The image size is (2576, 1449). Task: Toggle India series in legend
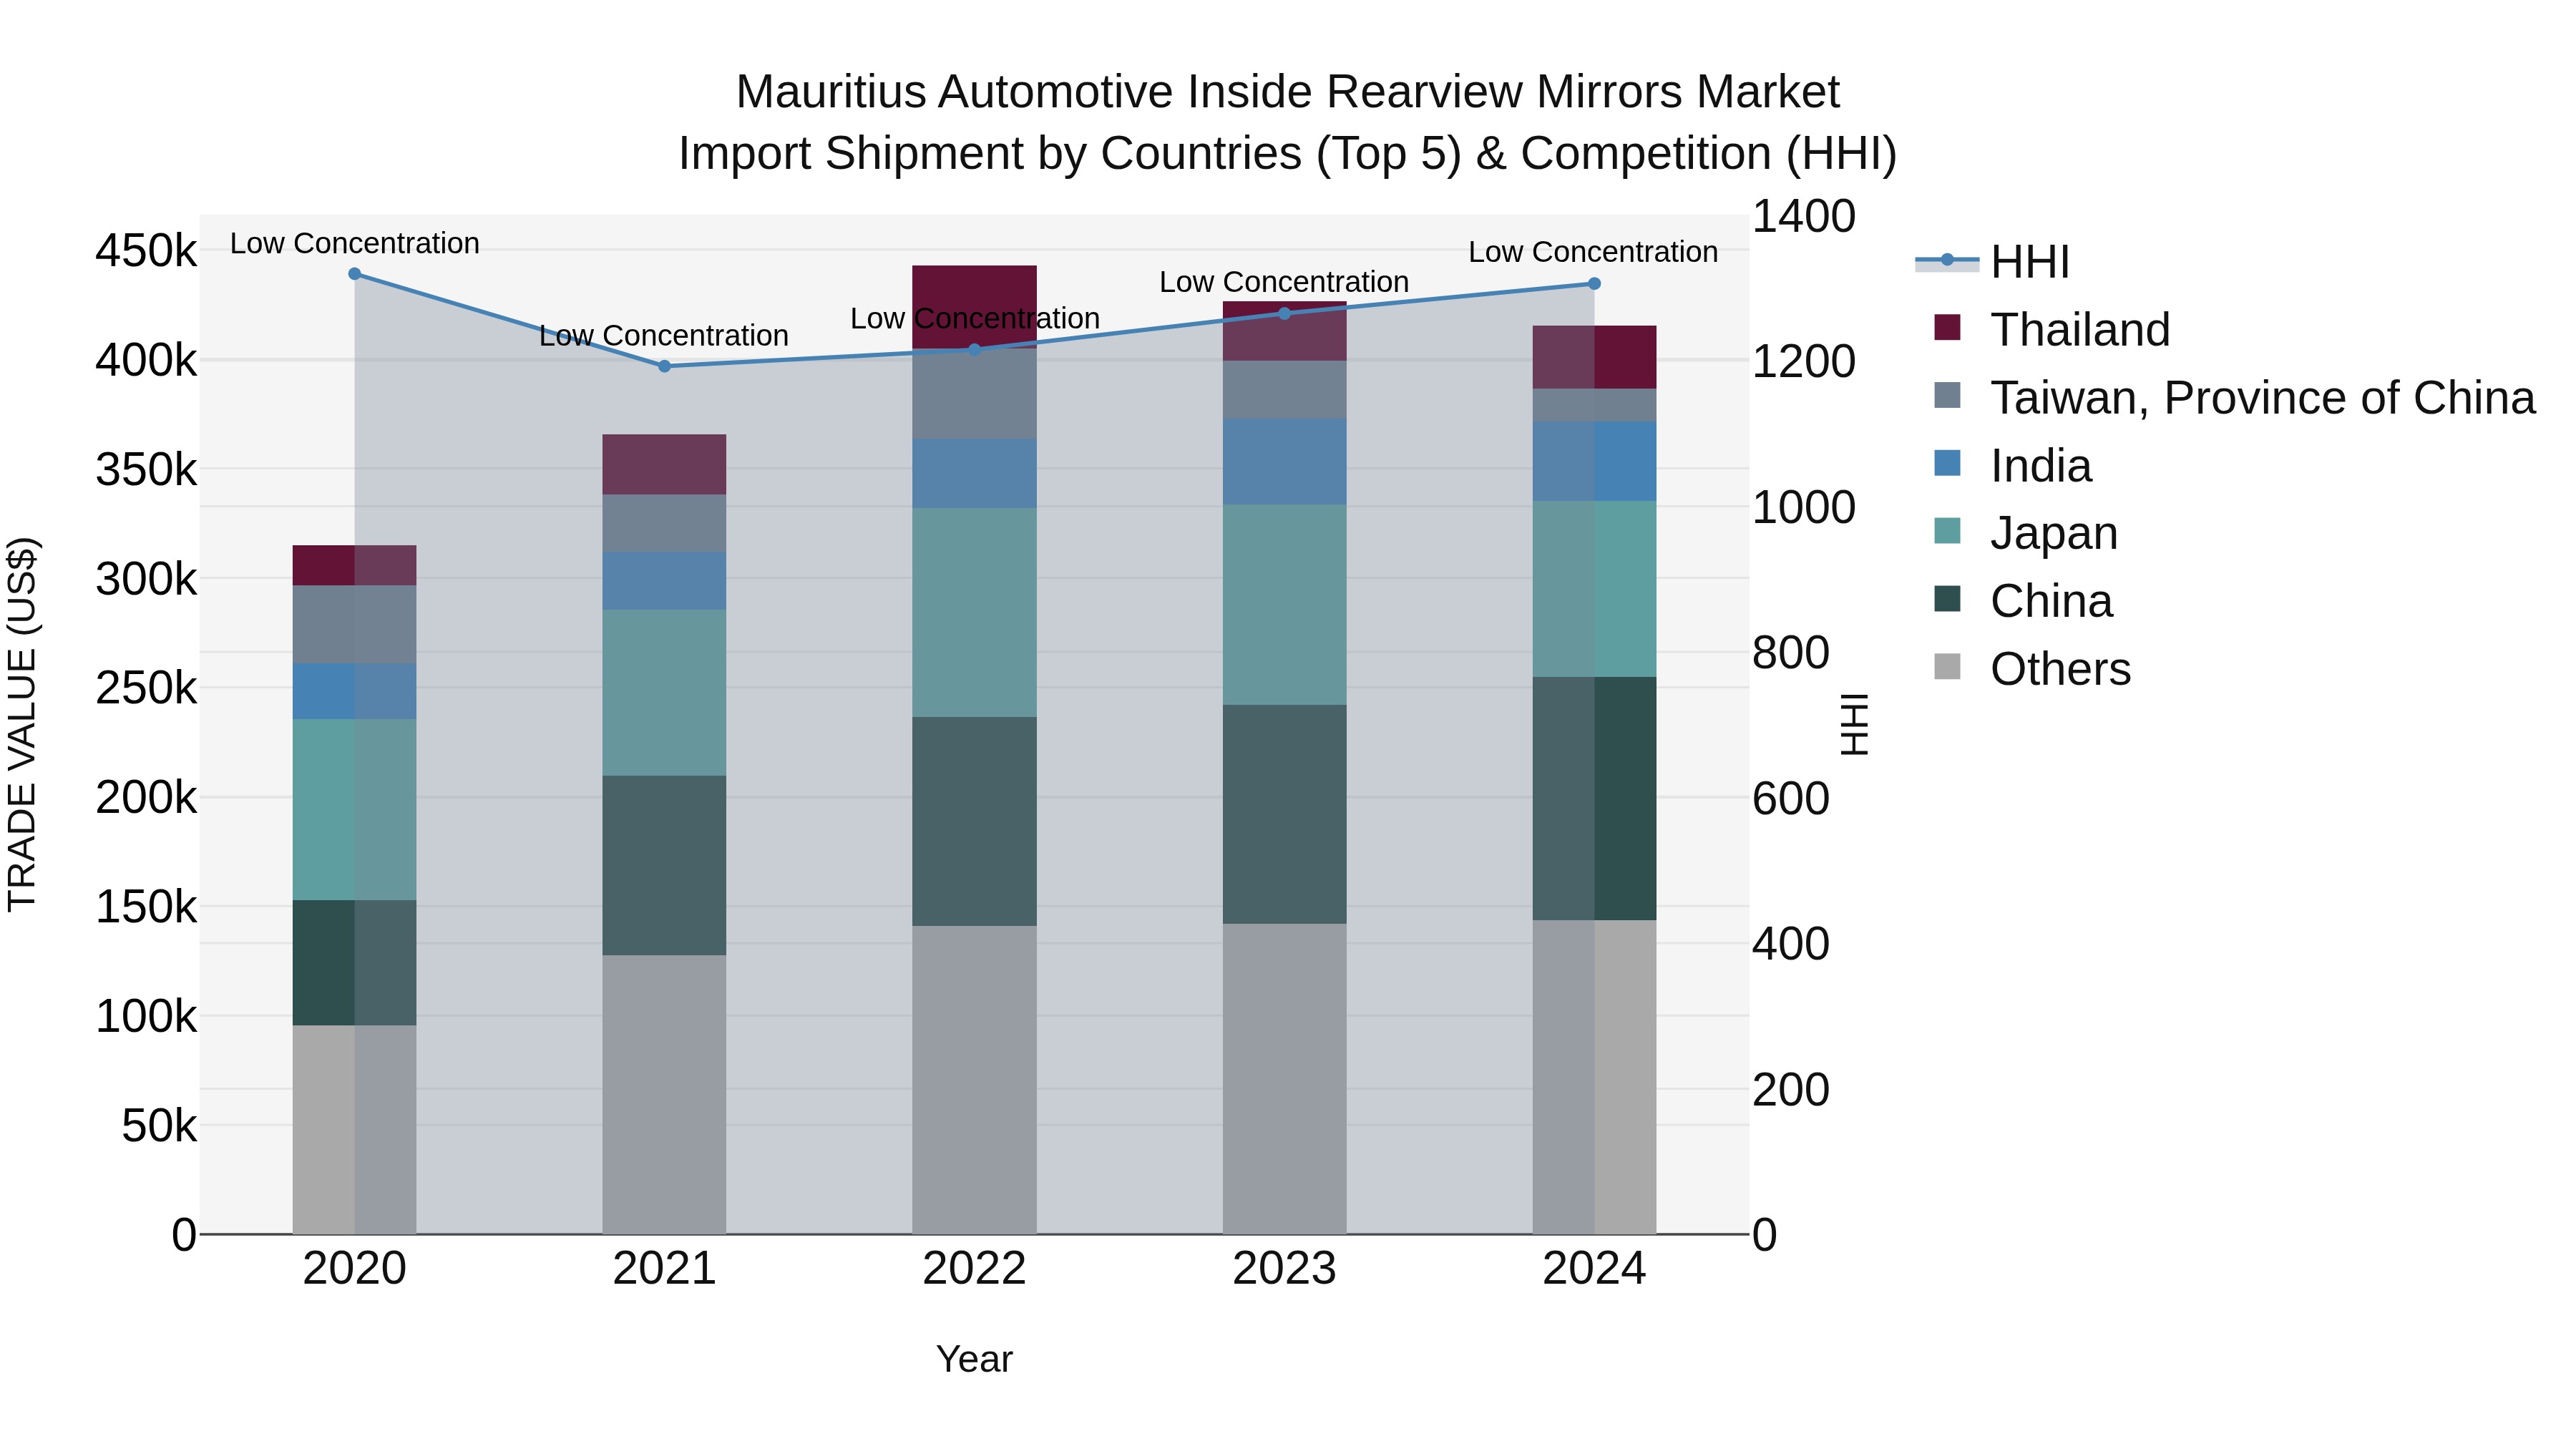(2013, 465)
